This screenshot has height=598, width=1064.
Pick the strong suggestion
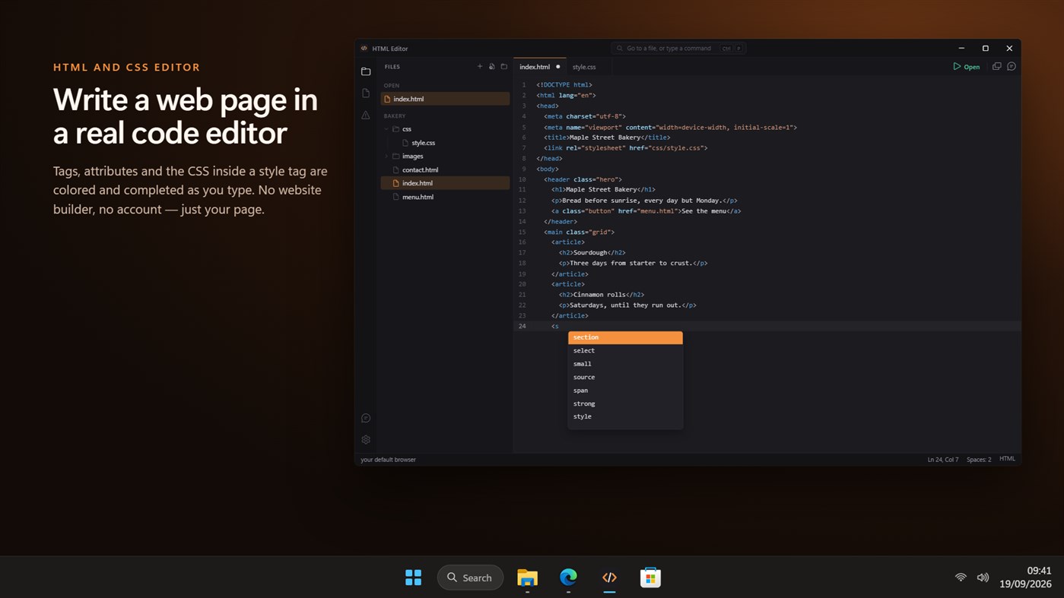click(625, 403)
